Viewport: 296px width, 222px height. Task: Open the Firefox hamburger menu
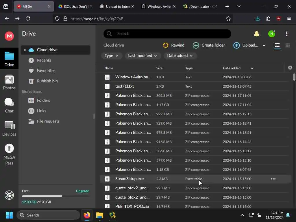(x=289, y=18)
